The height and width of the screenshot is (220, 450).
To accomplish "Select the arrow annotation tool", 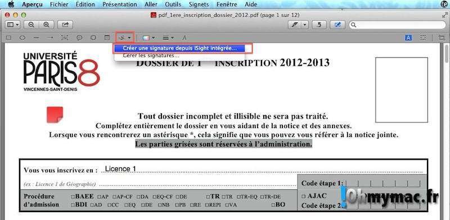I will (50, 38).
